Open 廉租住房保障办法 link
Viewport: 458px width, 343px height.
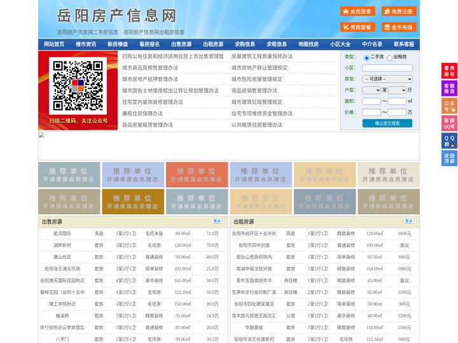(x=142, y=113)
